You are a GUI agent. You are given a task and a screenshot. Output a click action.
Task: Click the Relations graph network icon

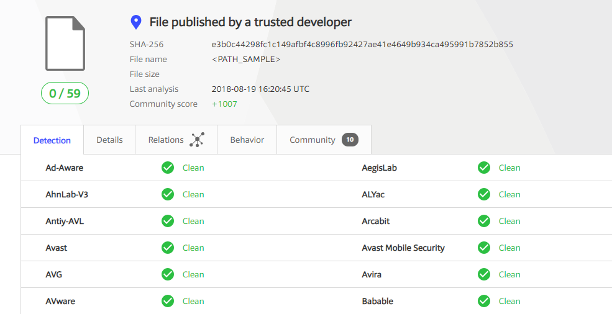click(x=197, y=140)
